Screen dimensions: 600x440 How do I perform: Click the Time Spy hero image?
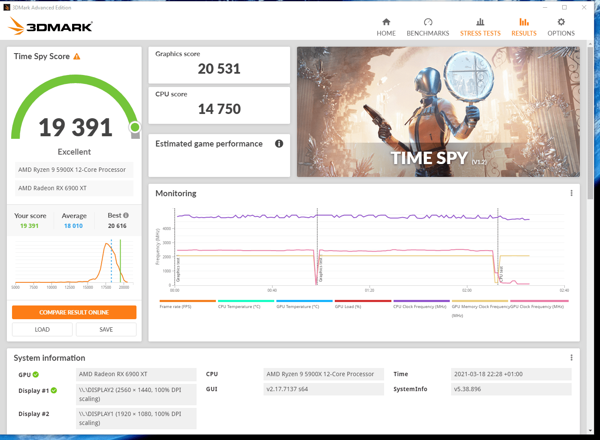[x=438, y=111]
